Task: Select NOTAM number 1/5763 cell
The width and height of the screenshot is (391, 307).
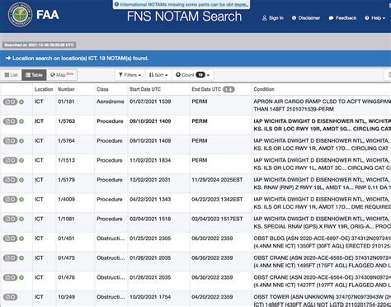Action: pos(66,121)
